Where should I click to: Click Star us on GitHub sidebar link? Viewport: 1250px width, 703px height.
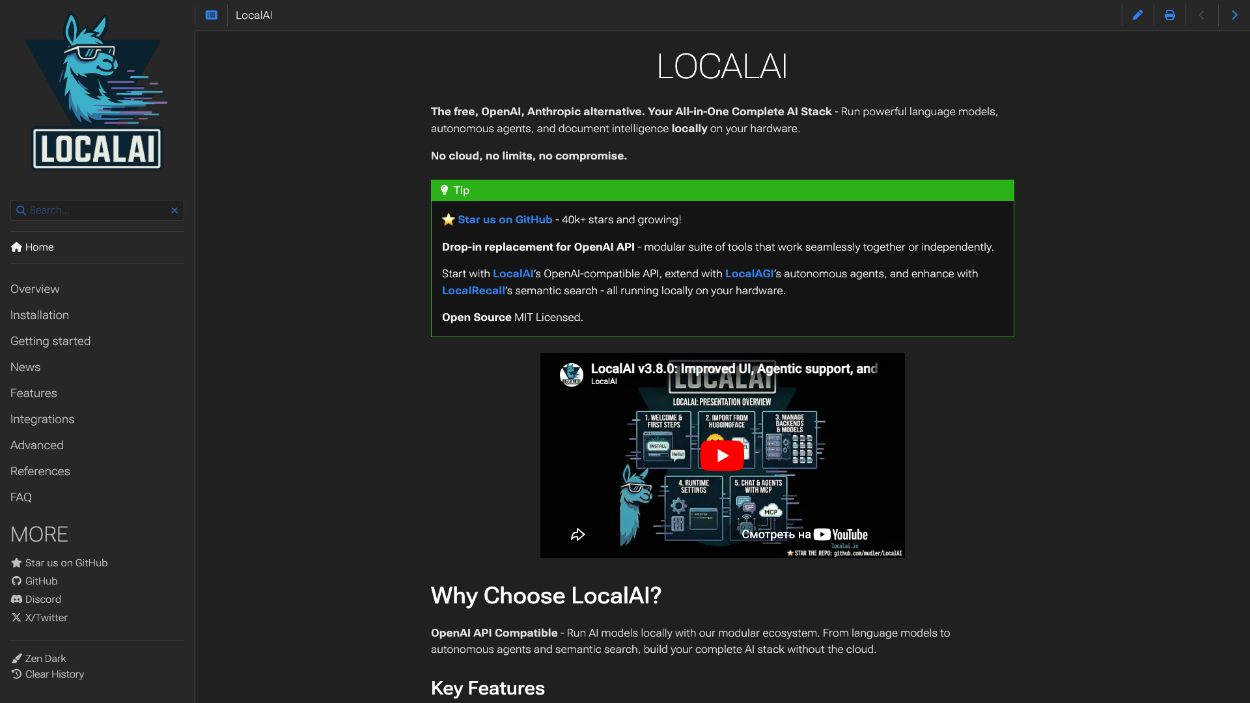pos(59,563)
